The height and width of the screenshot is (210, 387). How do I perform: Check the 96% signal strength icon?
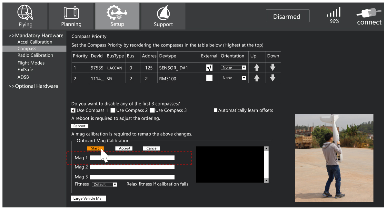pyautogui.click(x=334, y=15)
